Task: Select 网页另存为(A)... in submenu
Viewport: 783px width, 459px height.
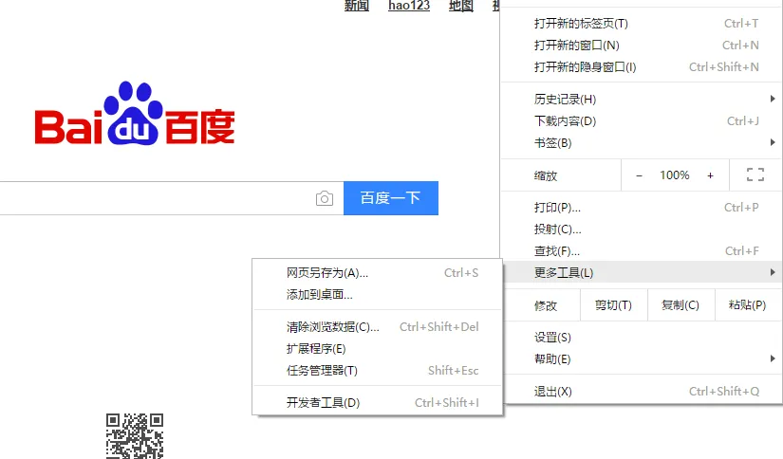Action: click(377, 273)
